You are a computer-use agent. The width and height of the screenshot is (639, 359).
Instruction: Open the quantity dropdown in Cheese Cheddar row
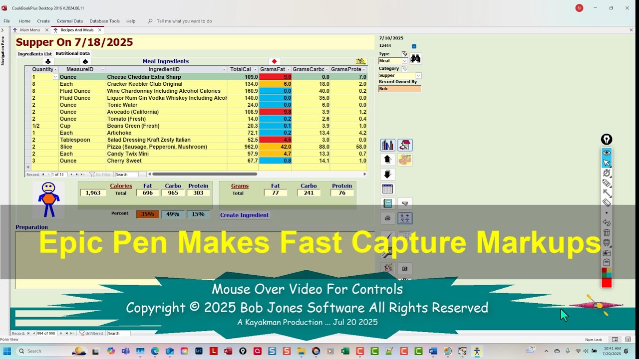click(x=55, y=77)
